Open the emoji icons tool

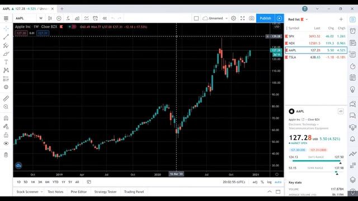tap(6, 87)
